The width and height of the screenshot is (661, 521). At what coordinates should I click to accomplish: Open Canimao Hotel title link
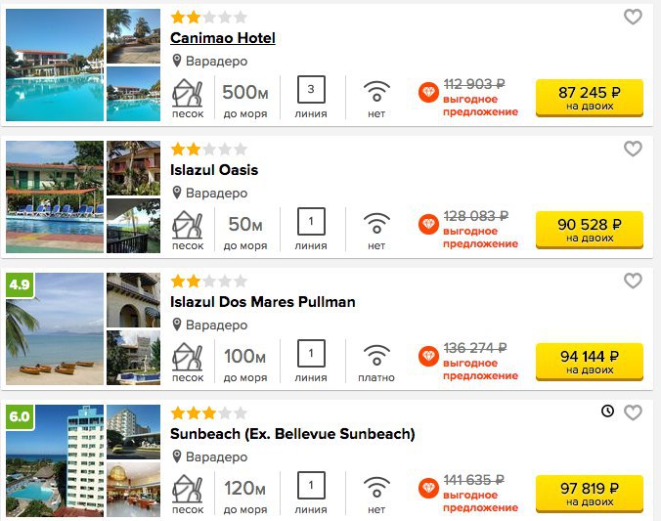(x=223, y=38)
